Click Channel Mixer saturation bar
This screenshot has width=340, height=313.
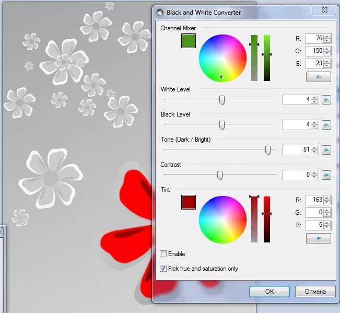point(254,58)
